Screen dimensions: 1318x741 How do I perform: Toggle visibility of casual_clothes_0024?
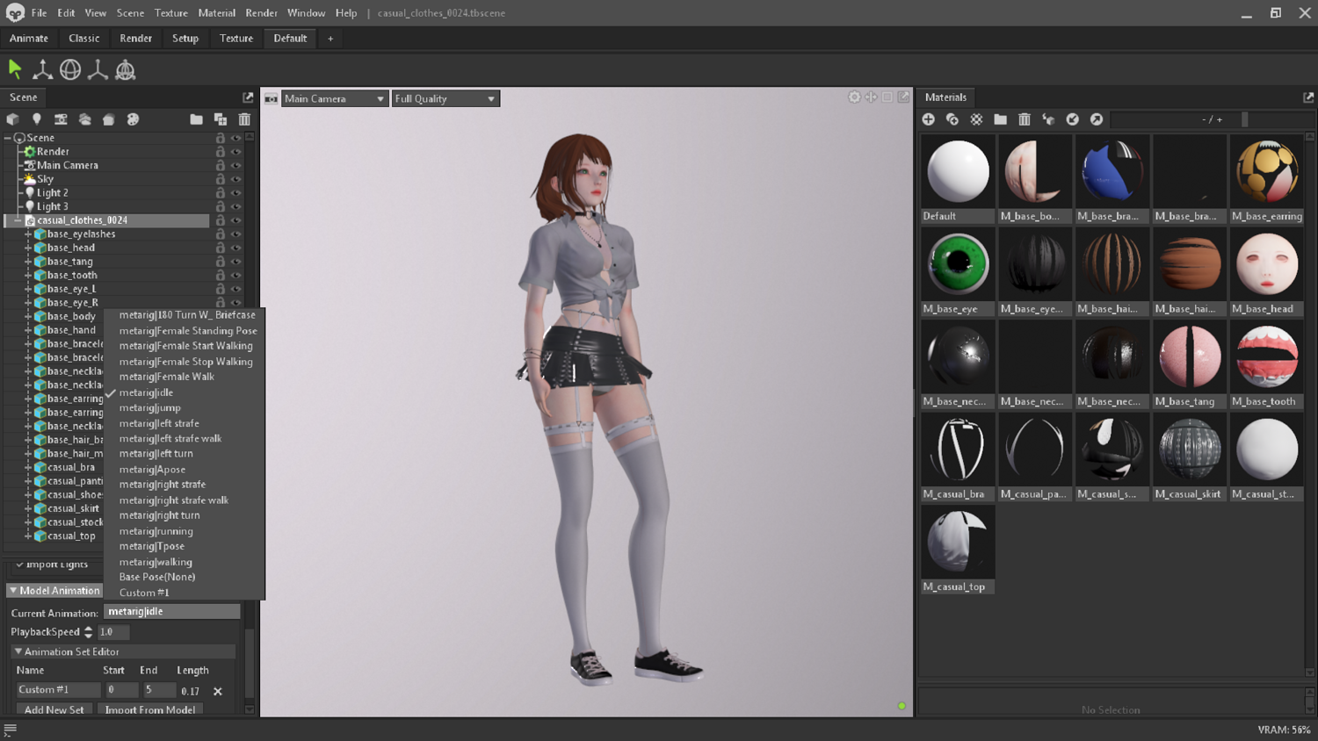coord(235,220)
